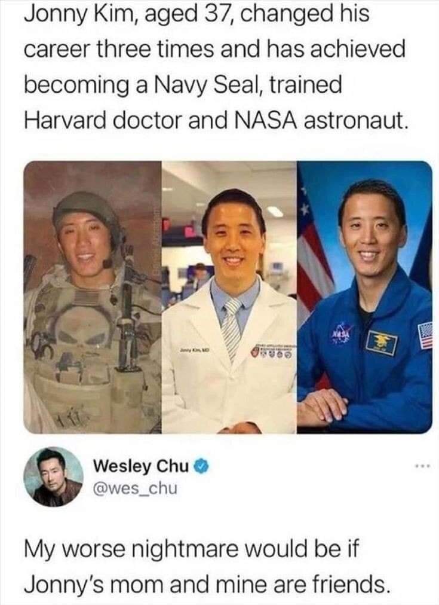Open the camouflage soldier photo

pyautogui.click(x=93, y=298)
